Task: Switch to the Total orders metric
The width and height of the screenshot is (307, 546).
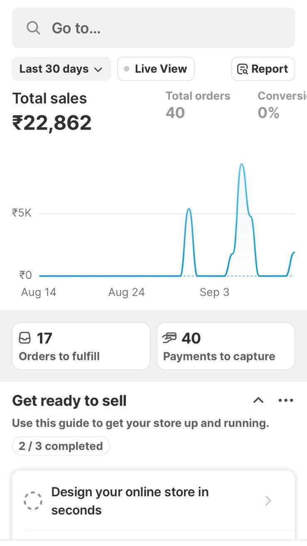Action: coord(198,104)
